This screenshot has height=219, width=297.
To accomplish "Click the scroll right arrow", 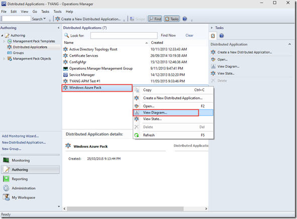I will (x=206, y=208).
